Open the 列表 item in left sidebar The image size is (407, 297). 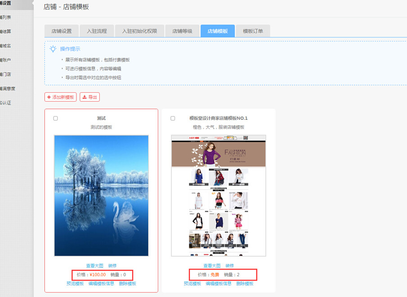[5, 18]
